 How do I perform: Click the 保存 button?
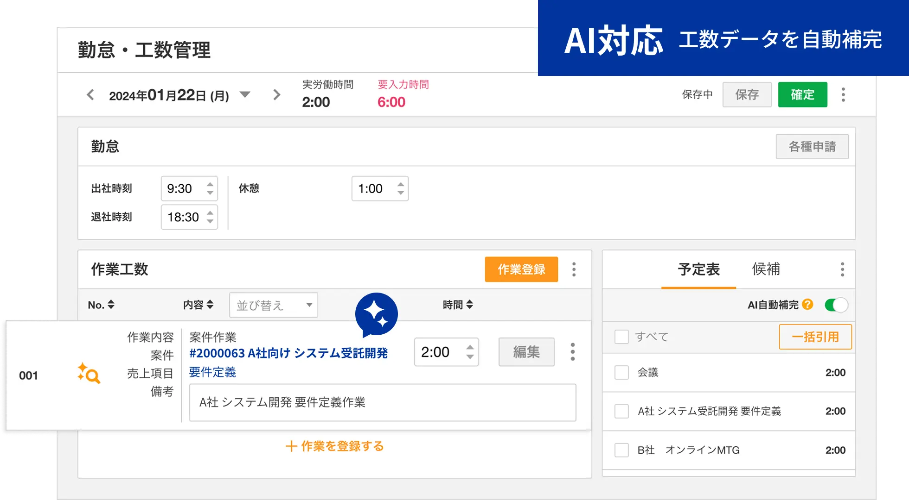747,95
